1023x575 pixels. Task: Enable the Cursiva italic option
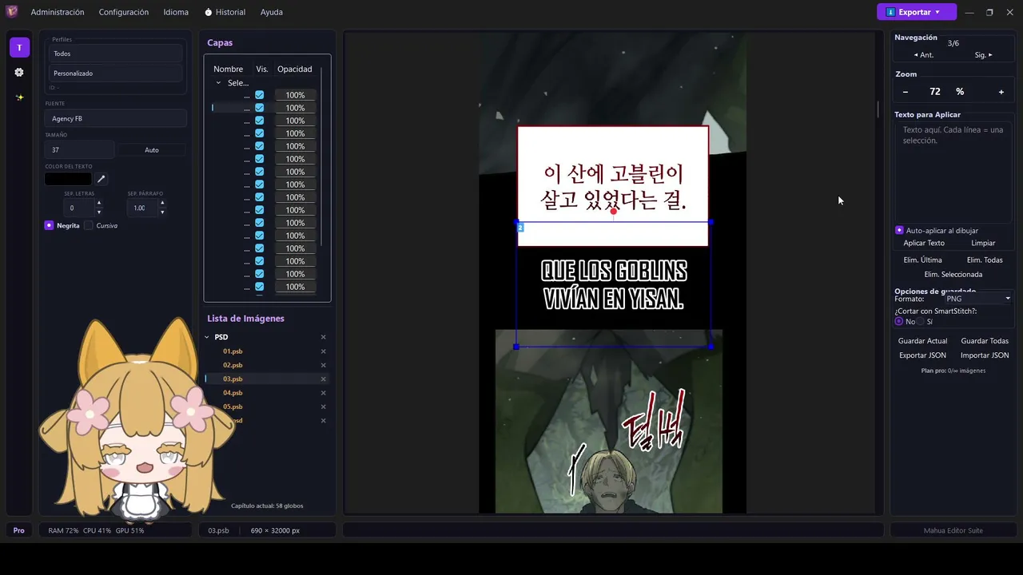click(89, 225)
